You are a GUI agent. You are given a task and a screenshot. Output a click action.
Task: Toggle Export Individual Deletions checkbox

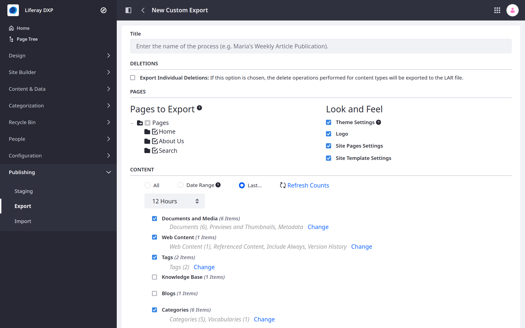point(133,77)
